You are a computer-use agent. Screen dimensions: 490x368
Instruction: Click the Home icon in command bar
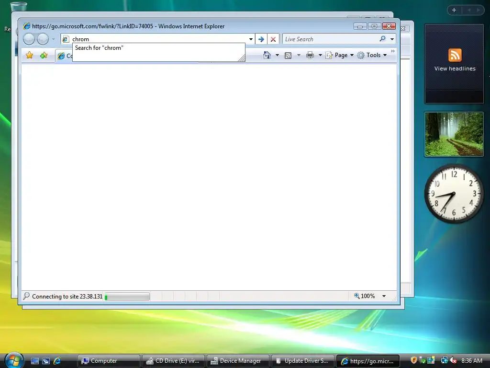(x=267, y=55)
